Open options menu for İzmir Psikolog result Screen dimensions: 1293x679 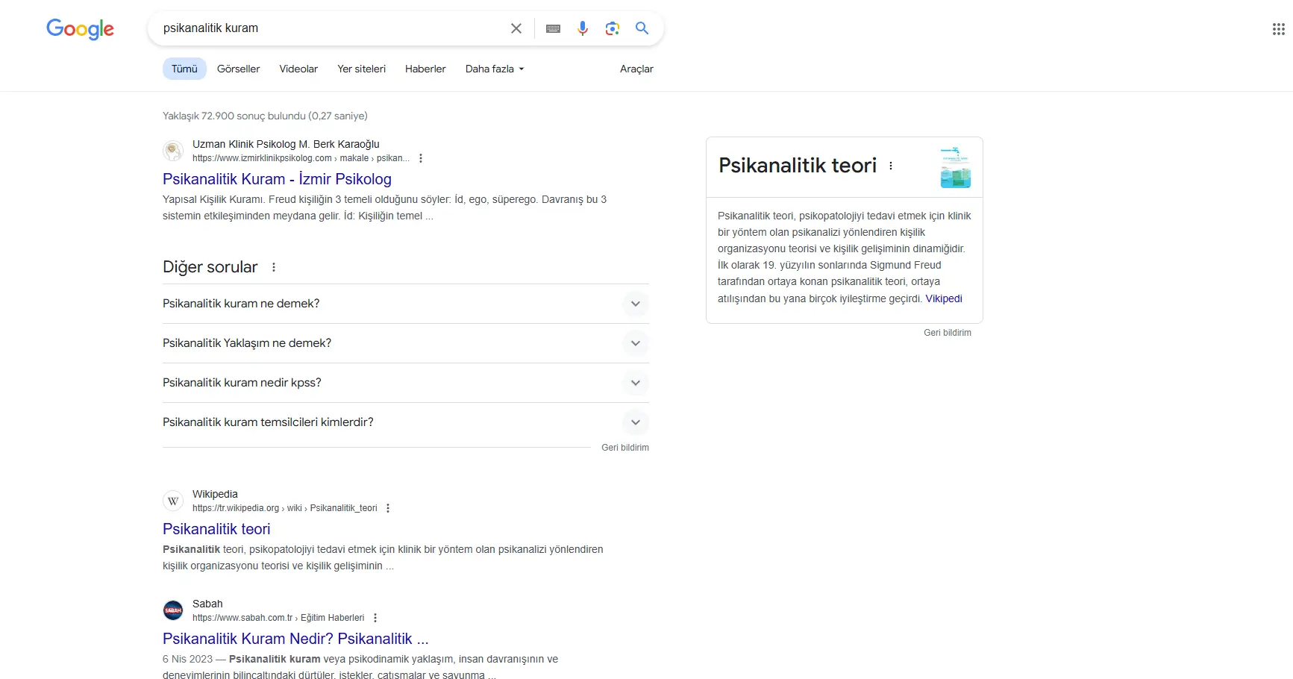tap(421, 158)
